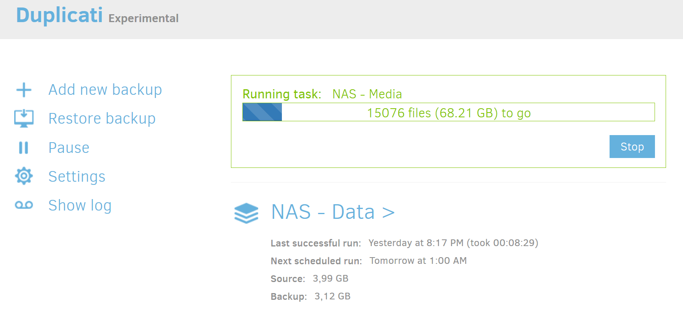
Task: Click the restore backup monitor icon
Action: click(24, 118)
